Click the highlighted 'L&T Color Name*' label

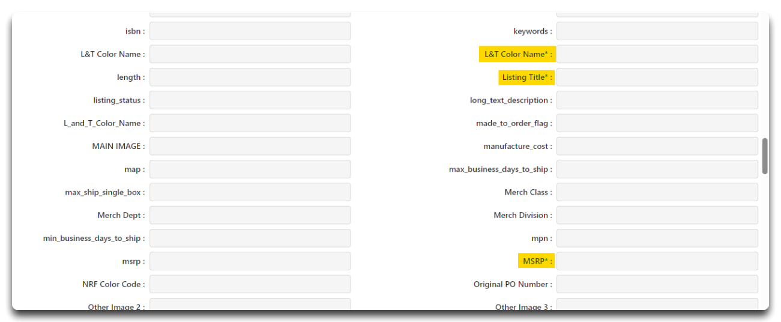517,54
